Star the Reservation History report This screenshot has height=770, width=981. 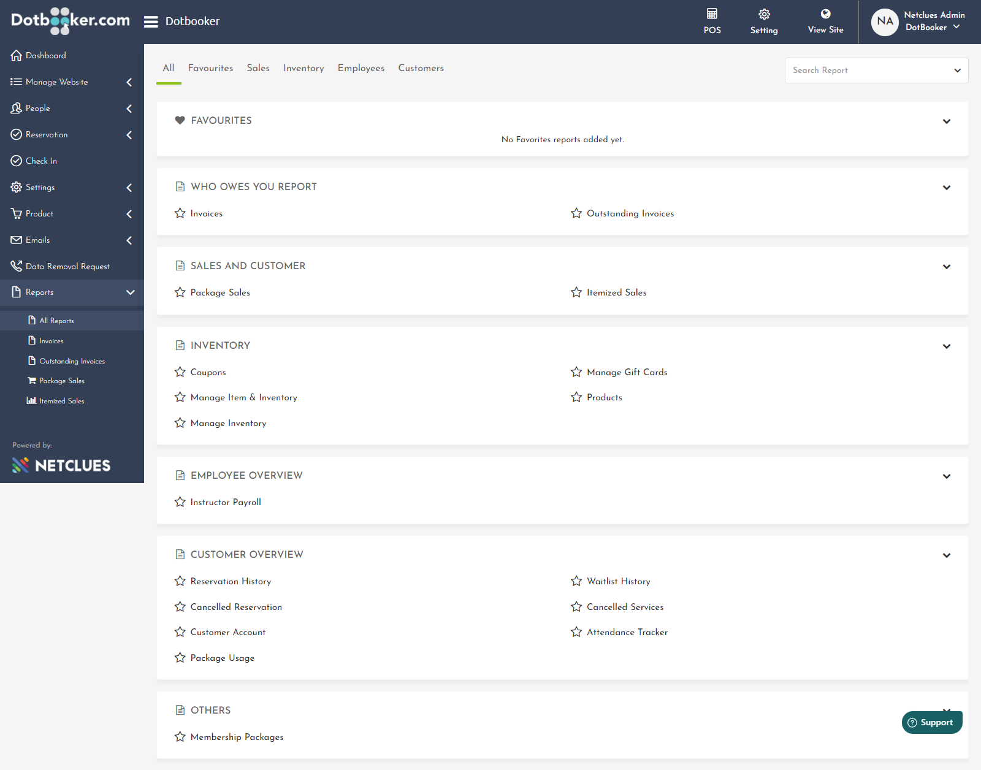[180, 581]
